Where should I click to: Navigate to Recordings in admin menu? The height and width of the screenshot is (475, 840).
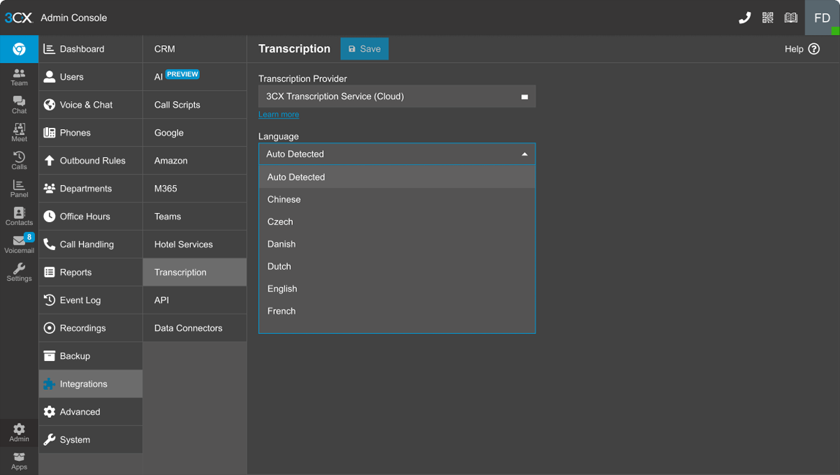coord(82,328)
